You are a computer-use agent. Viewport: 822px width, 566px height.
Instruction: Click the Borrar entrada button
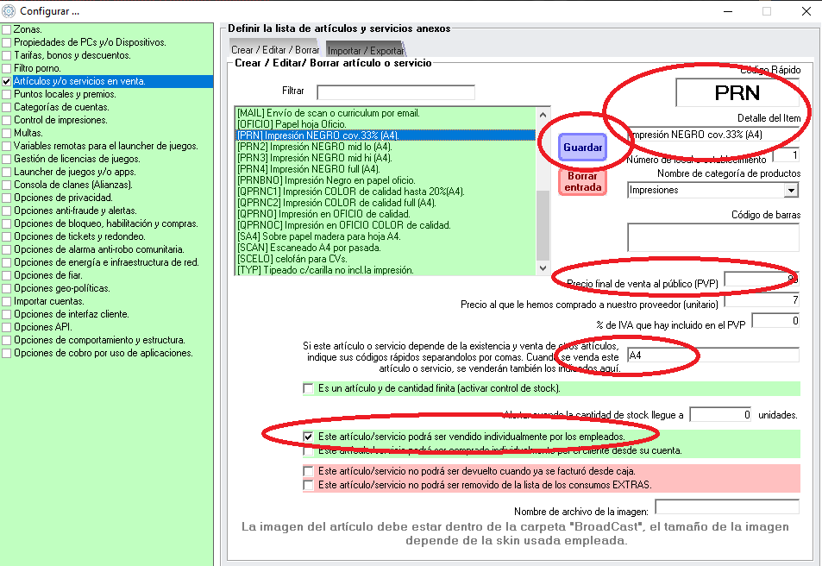582,182
